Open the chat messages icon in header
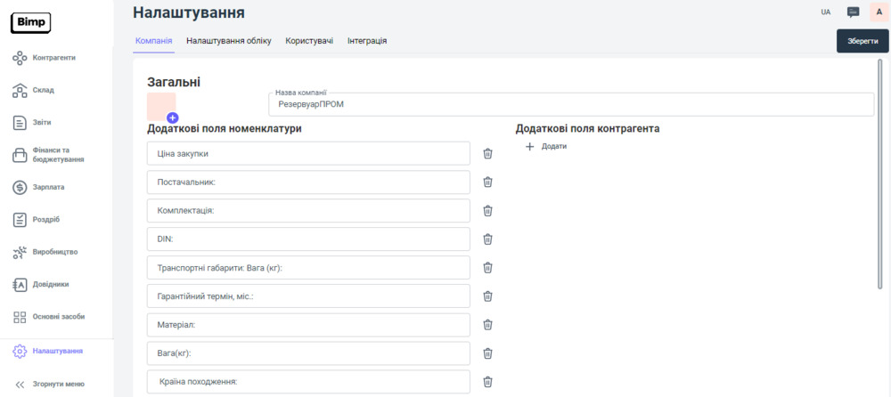The height and width of the screenshot is (397, 891). [x=853, y=12]
